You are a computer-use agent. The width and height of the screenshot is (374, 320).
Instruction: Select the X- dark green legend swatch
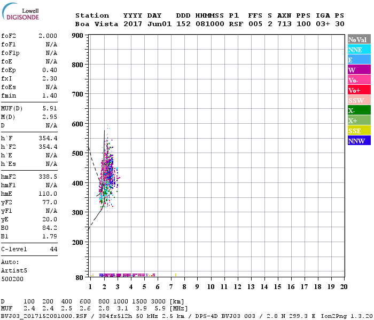[359, 110]
